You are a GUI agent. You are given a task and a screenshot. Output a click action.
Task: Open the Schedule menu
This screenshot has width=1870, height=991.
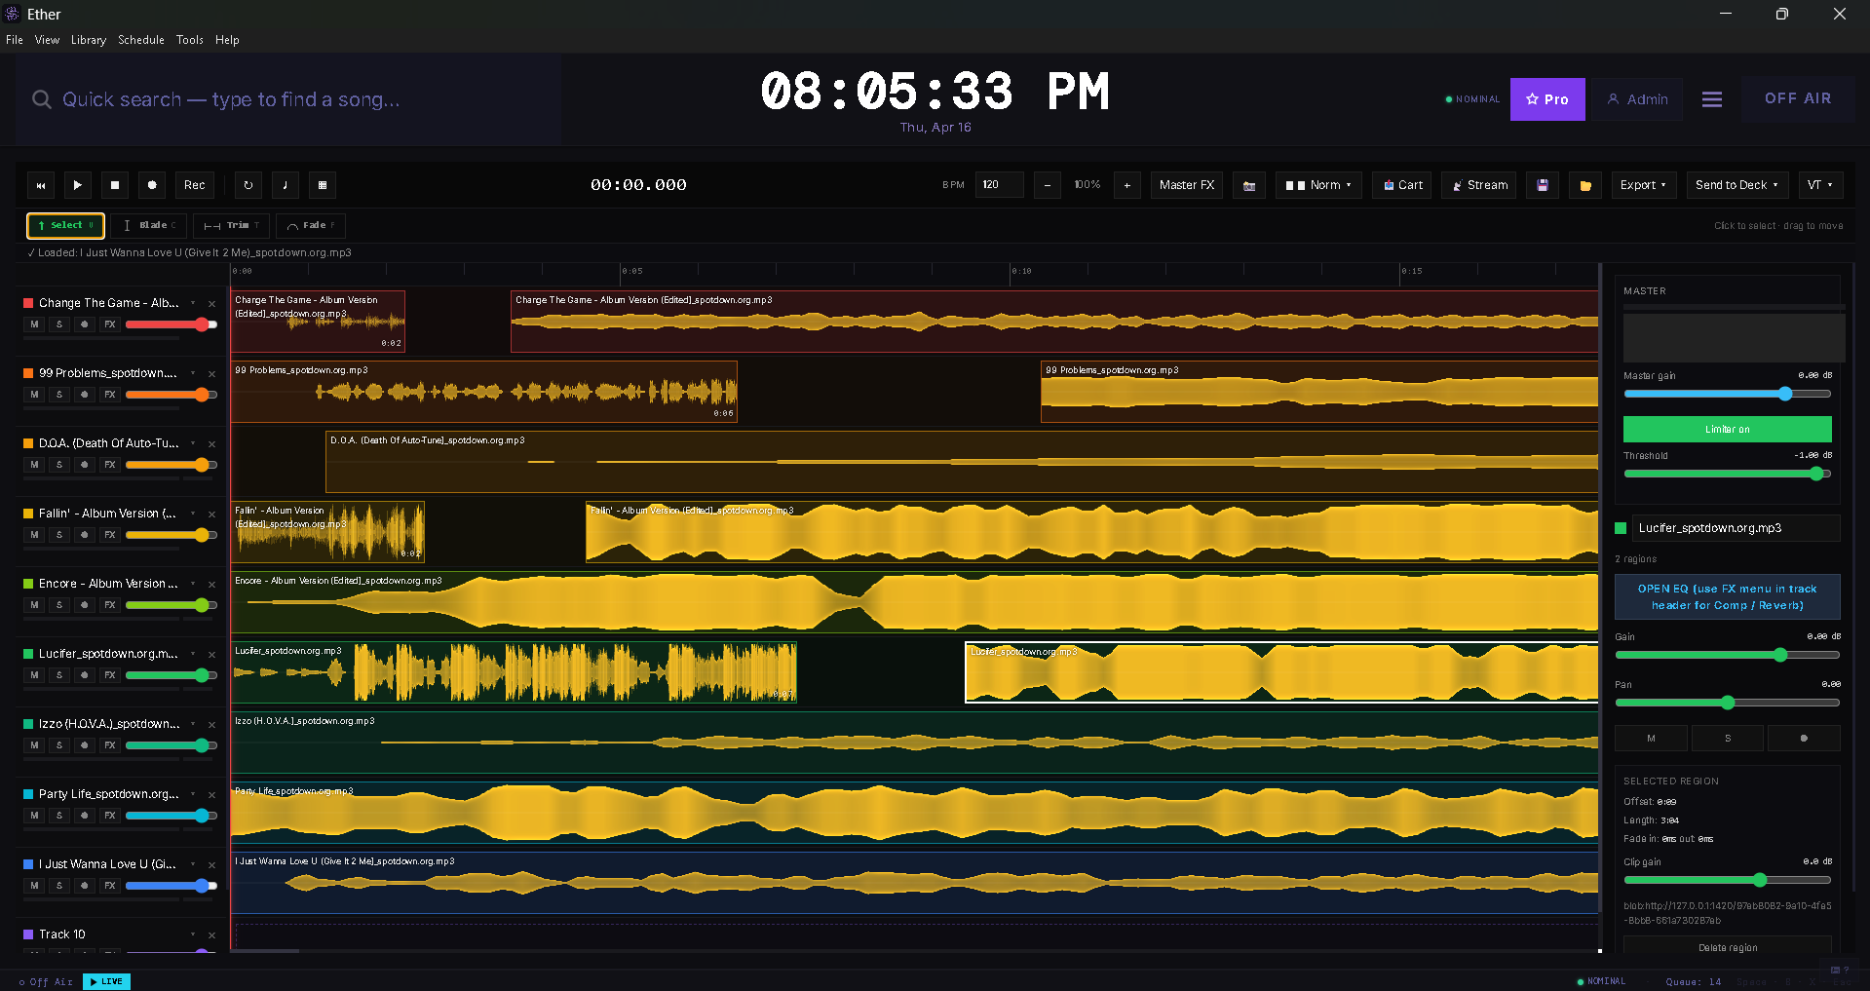tap(140, 40)
